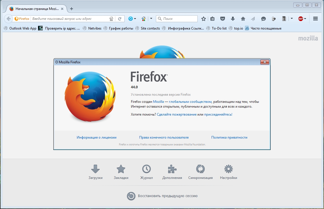
Task: Open Дополнения puzzle piece icon
Action: [x=172, y=172]
